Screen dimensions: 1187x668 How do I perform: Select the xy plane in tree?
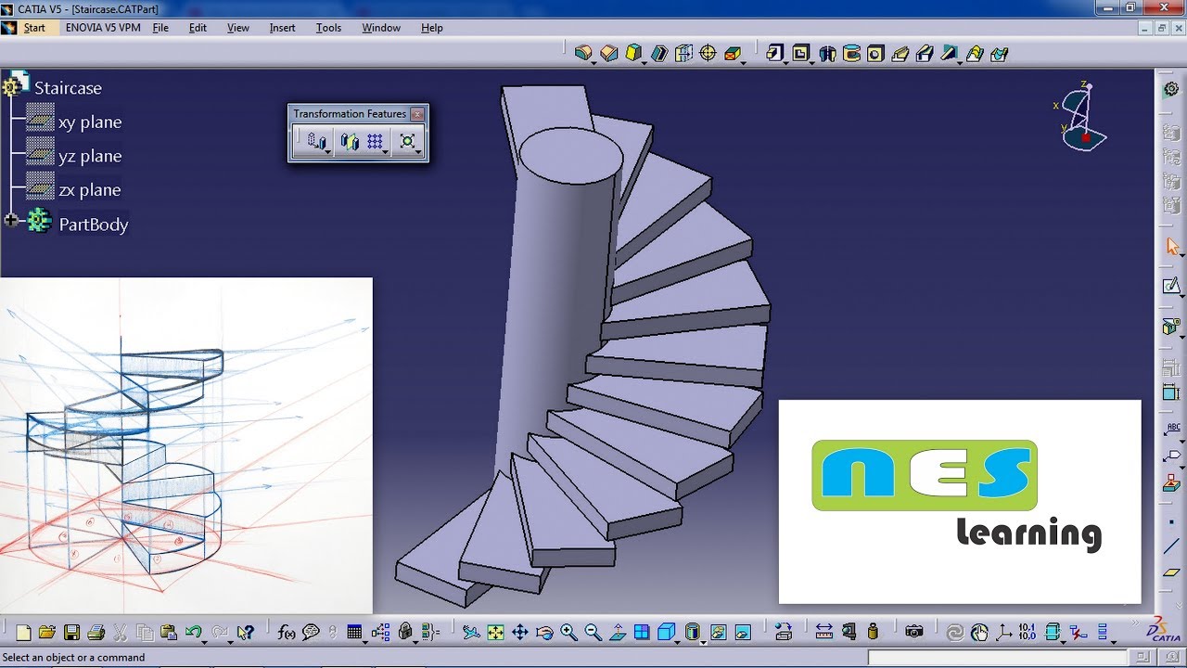tap(90, 122)
